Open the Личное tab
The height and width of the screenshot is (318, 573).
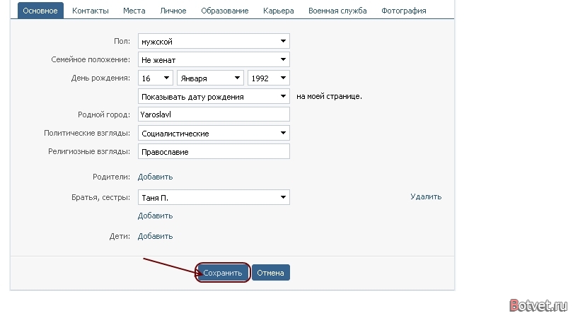click(173, 11)
